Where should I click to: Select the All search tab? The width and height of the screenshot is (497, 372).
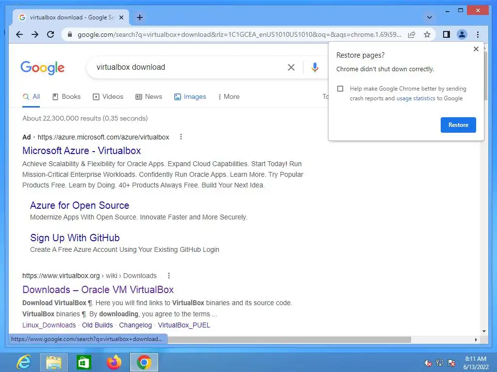31,97
